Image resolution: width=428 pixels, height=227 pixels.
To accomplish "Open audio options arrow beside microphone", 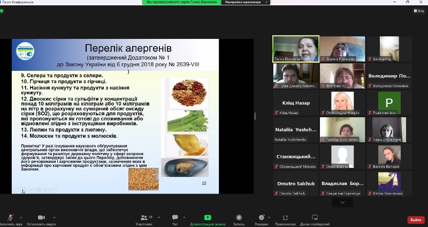I will coord(21,217).
